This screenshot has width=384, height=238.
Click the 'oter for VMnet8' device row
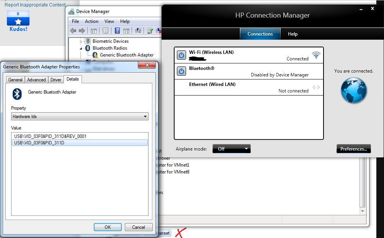coord(174,172)
